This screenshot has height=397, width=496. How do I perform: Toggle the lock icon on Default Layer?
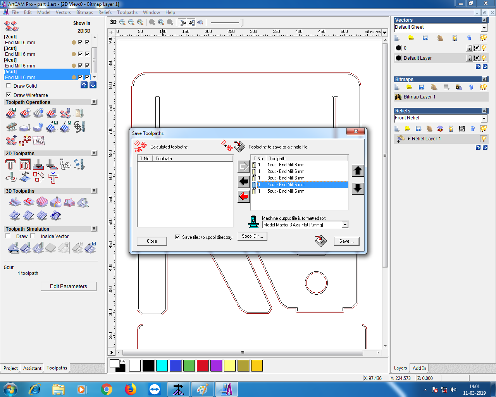pyautogui.click(x=469, y=58)
